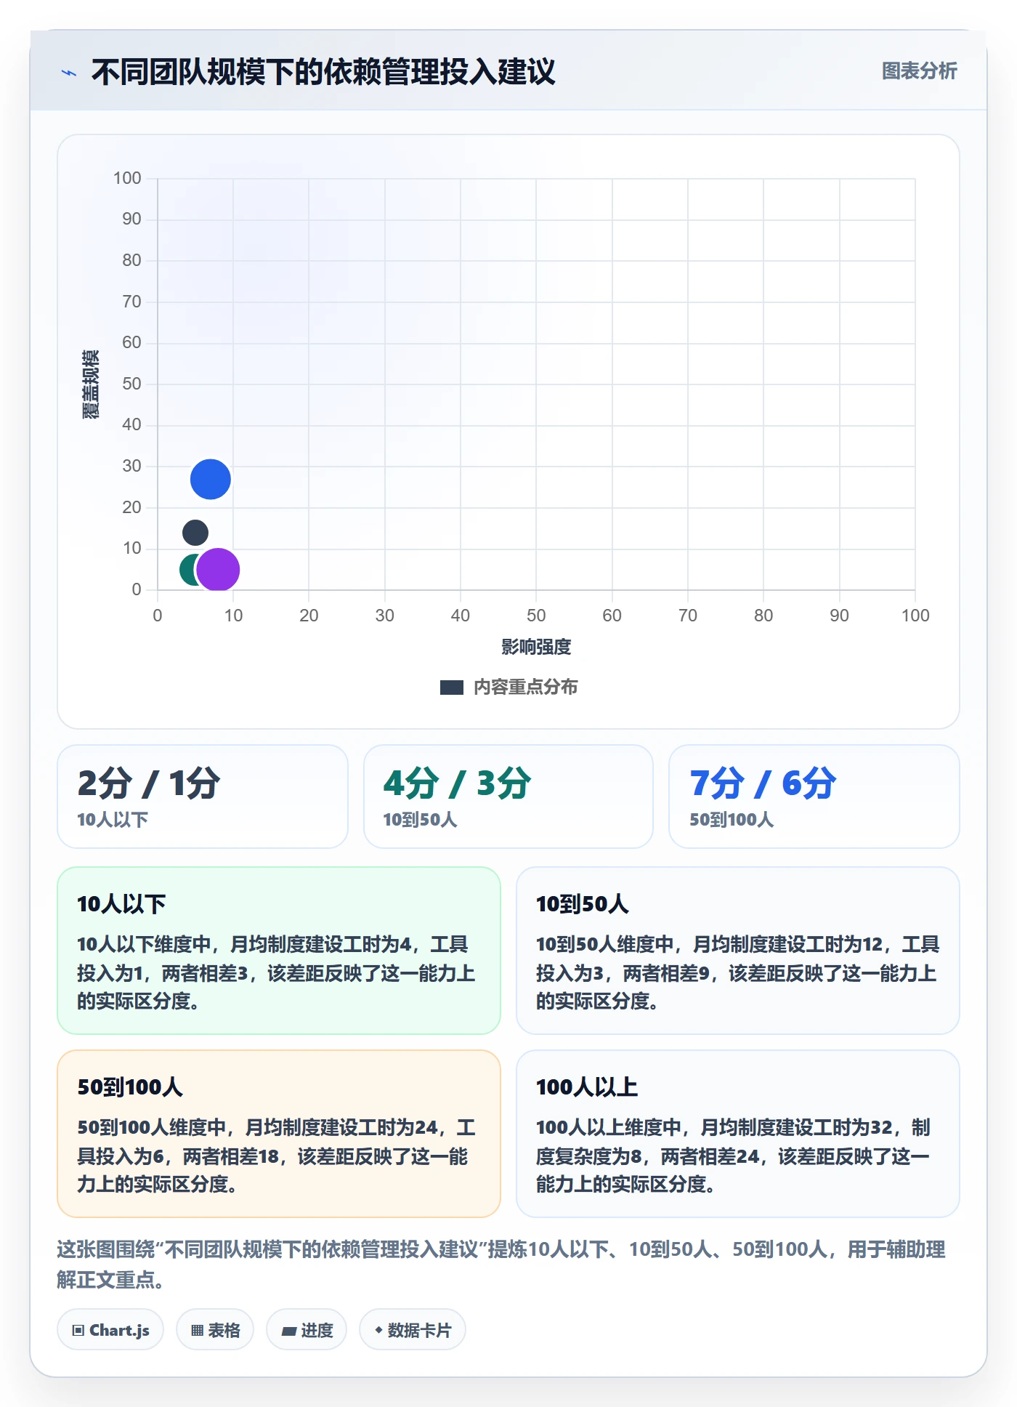1017x1407 pixels.
Task: Click the blue bubble in the chart
Action: pyautogui.click(x=211, y=480)
